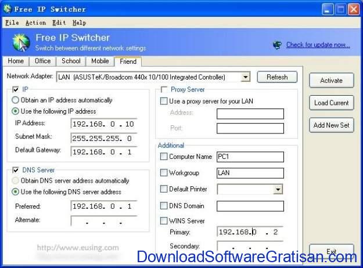
Task: Enable the Proxy Server group checkbox
Action: click(x=164, y=89)
